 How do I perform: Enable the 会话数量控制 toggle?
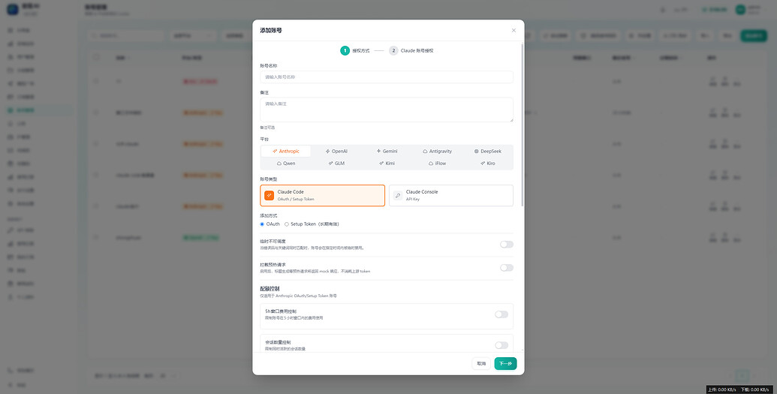(501, 345)
